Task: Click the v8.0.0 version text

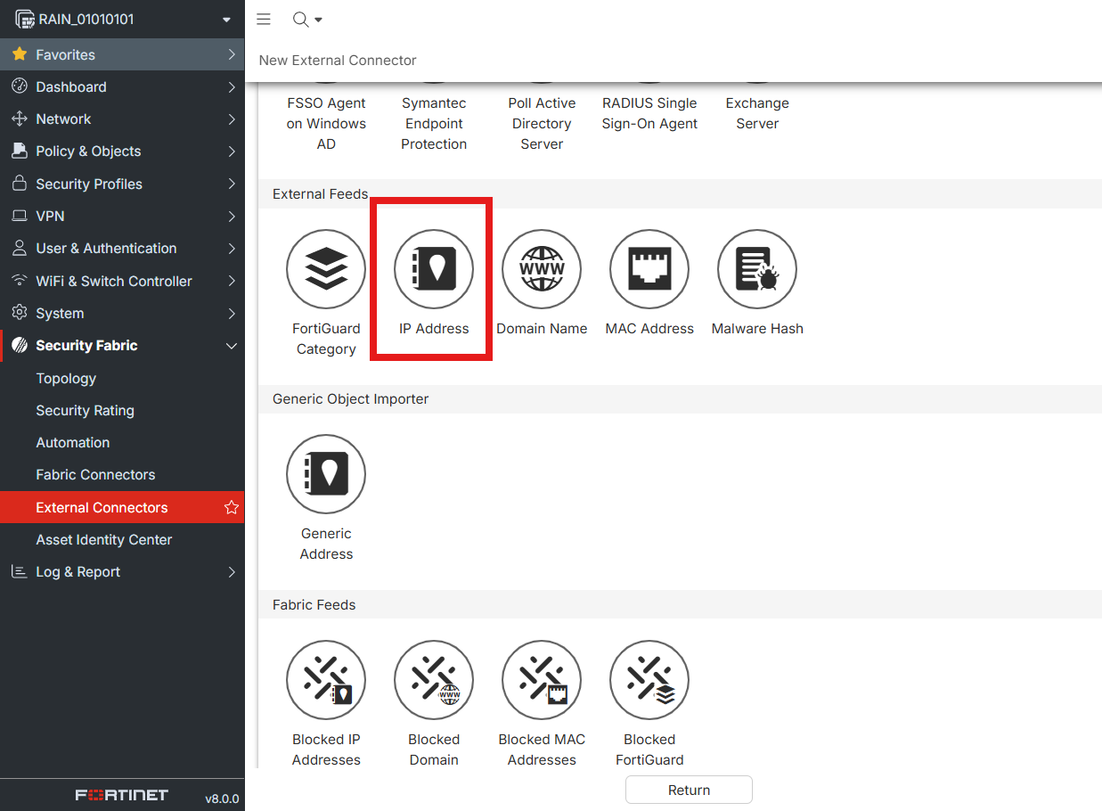Action: tap(222, 799)
